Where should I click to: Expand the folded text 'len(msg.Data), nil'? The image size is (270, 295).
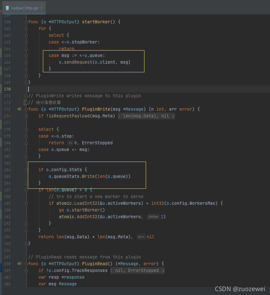146,116
